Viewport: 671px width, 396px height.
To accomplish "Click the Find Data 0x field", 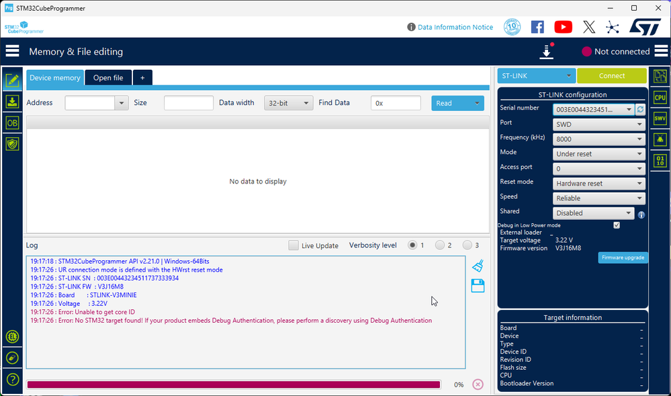I will point(396,103).
